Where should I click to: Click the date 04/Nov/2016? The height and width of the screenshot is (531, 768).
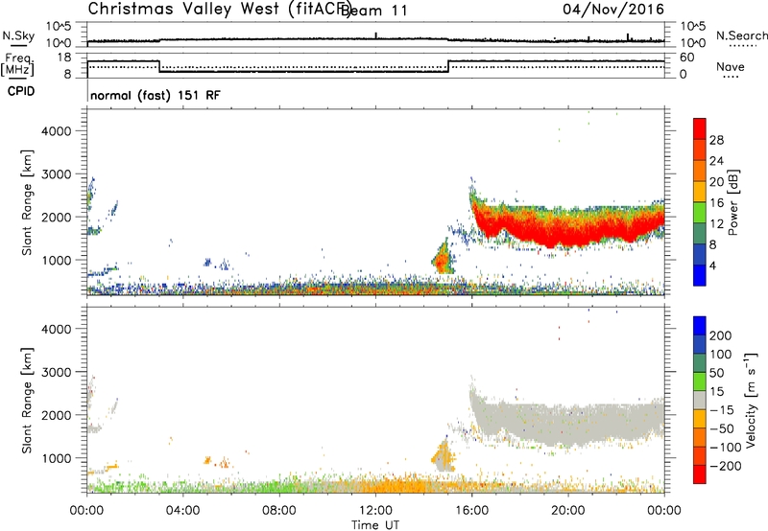tap(613, 10)
